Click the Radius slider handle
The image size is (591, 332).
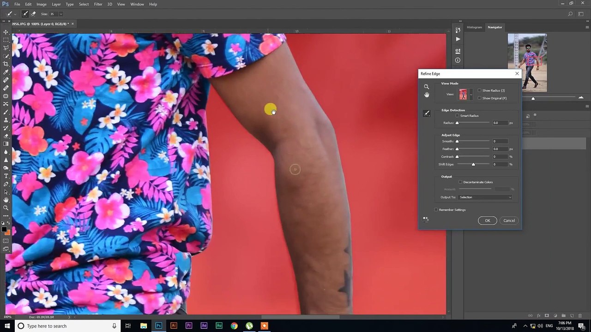[457, 123]
